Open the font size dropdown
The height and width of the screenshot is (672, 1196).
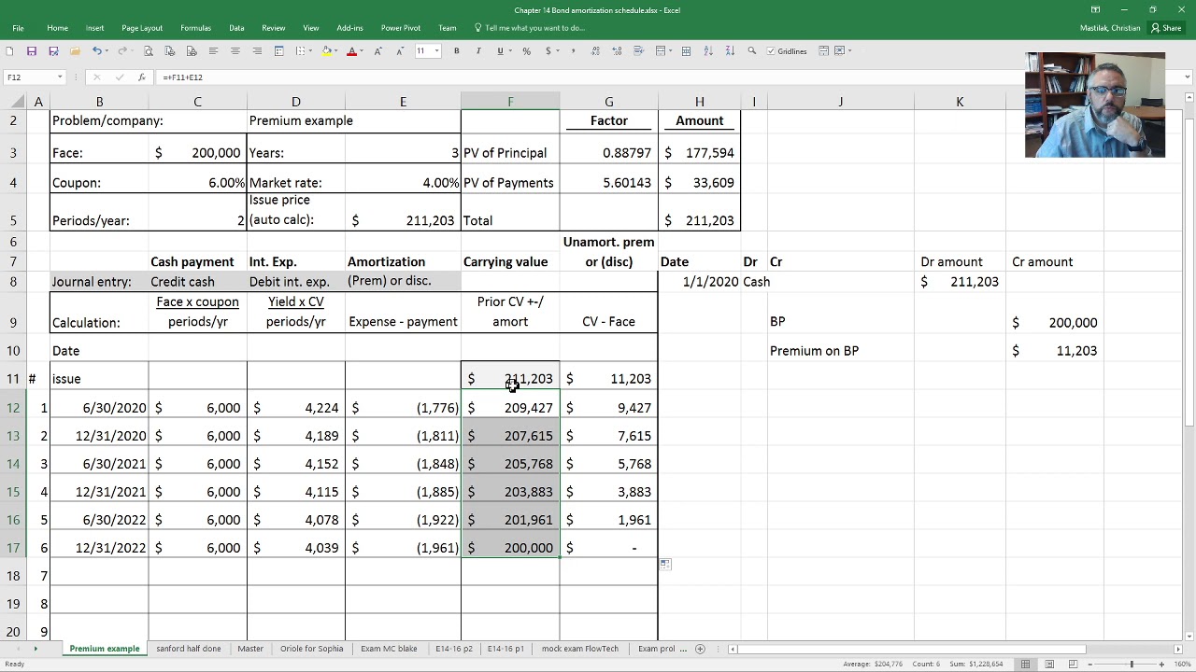point(436,50)
